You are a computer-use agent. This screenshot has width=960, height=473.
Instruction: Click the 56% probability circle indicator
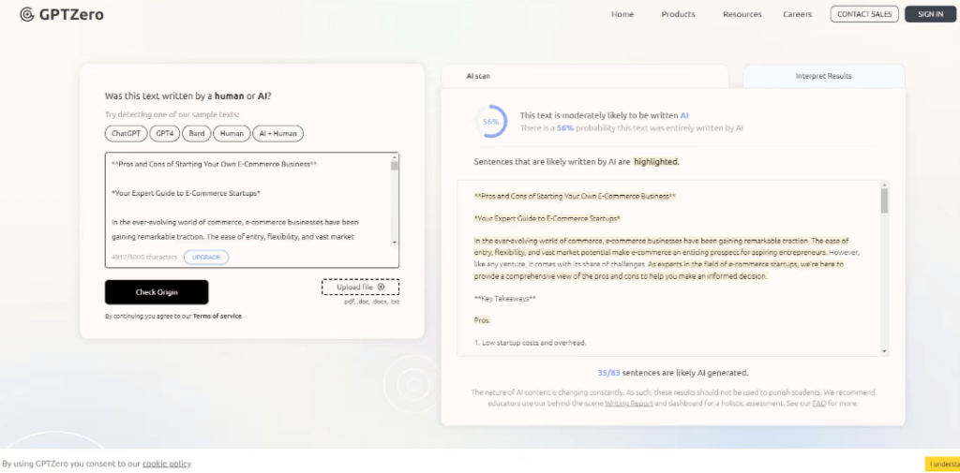(490, 122)
